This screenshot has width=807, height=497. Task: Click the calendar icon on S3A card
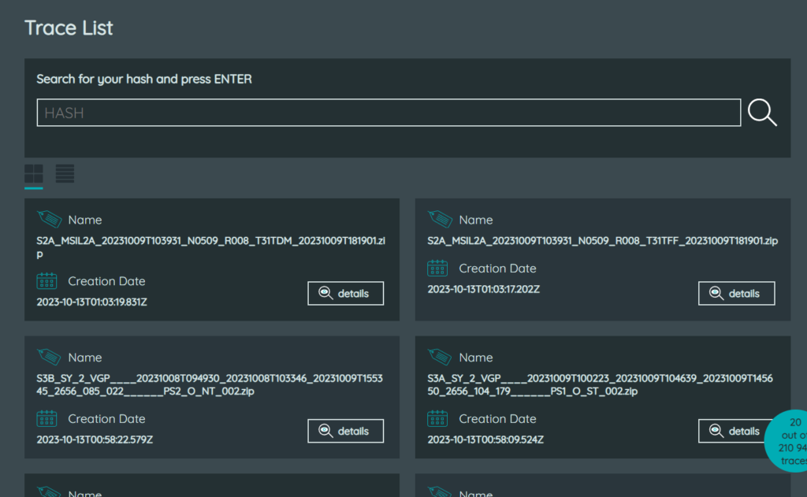click(x=438, y=419)
